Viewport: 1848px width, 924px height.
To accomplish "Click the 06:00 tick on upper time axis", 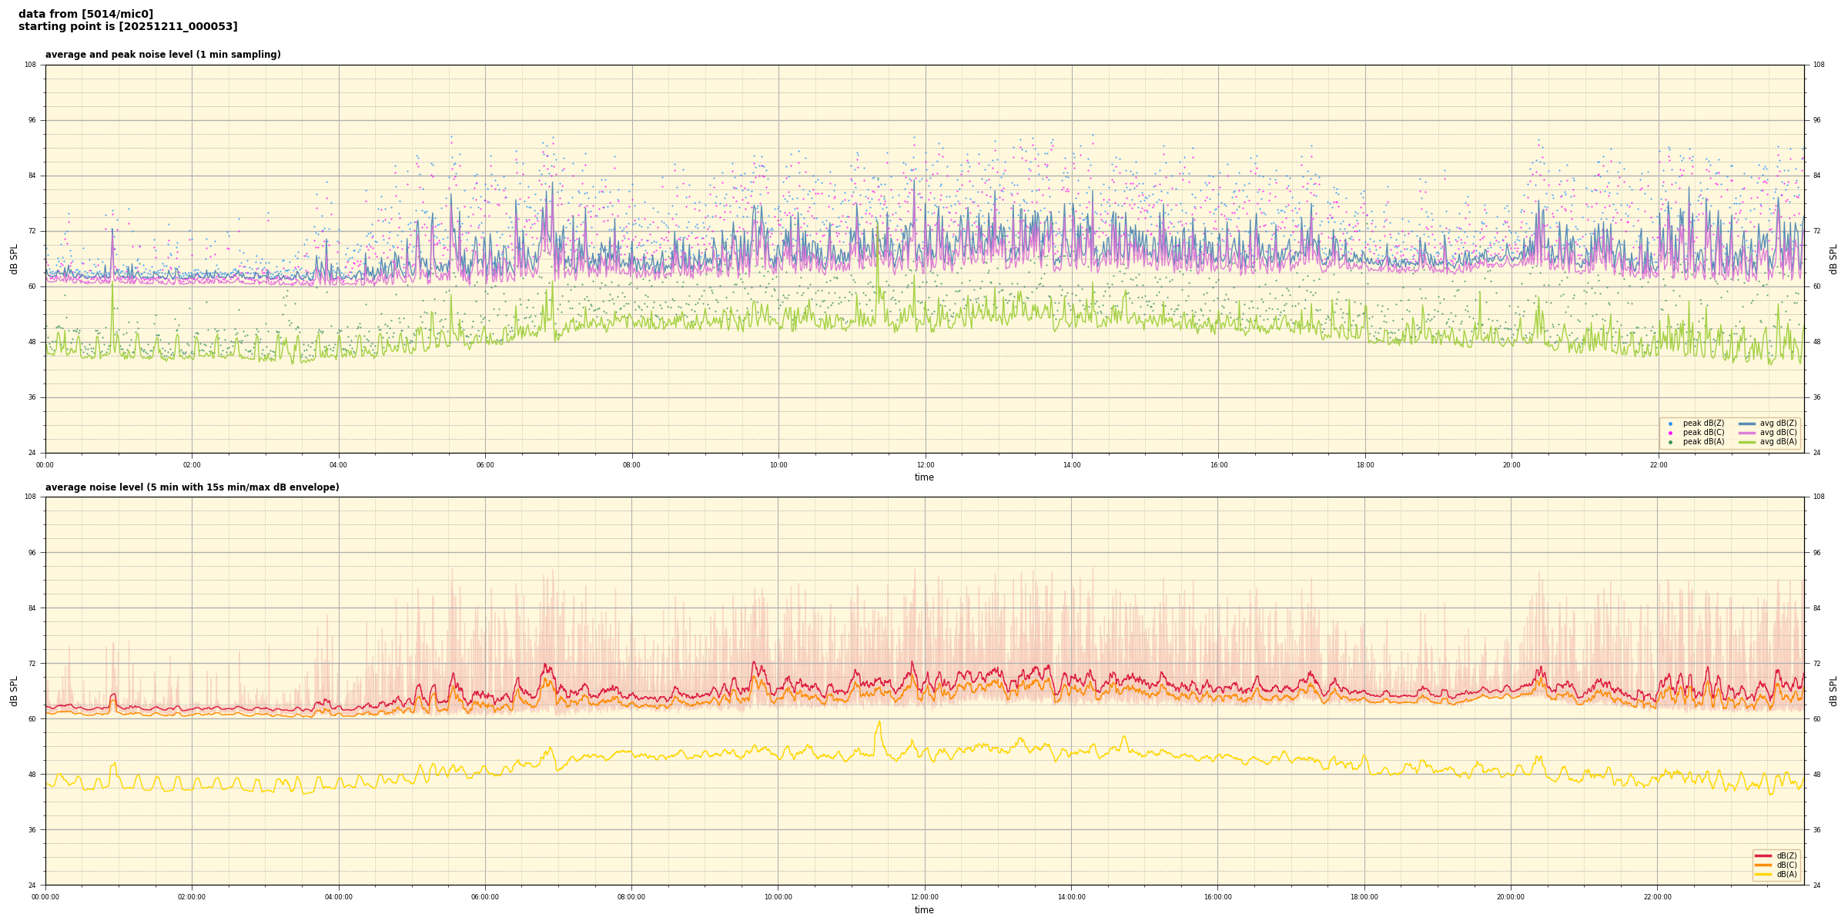I will 485,465.
